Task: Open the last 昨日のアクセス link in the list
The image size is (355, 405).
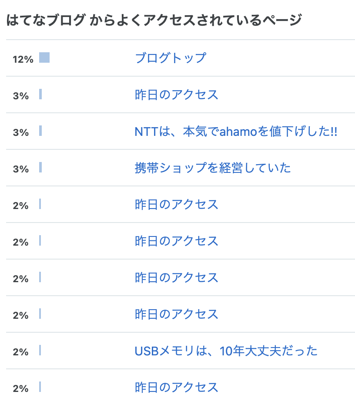Action: 177,388
